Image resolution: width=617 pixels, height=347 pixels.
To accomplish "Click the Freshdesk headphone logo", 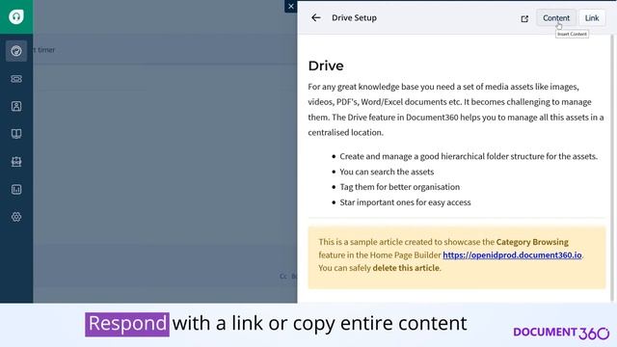I will (x=16, y=16).
